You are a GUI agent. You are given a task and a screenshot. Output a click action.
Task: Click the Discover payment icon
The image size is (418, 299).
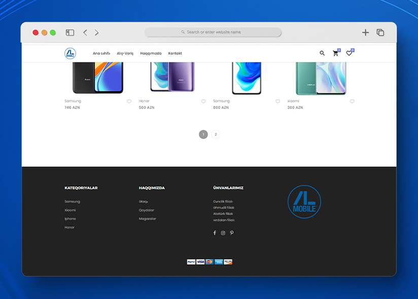pos(228,262)
